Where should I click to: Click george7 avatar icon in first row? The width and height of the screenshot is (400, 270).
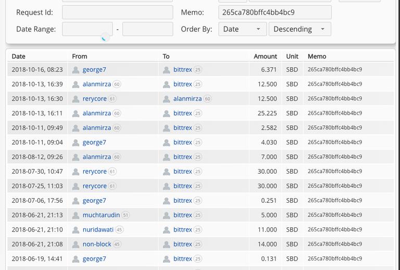coord(76,70)
